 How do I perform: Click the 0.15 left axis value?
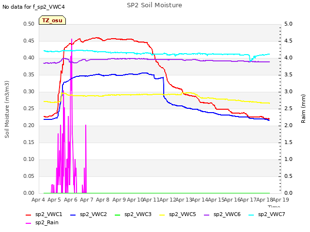tap(29, 143)
